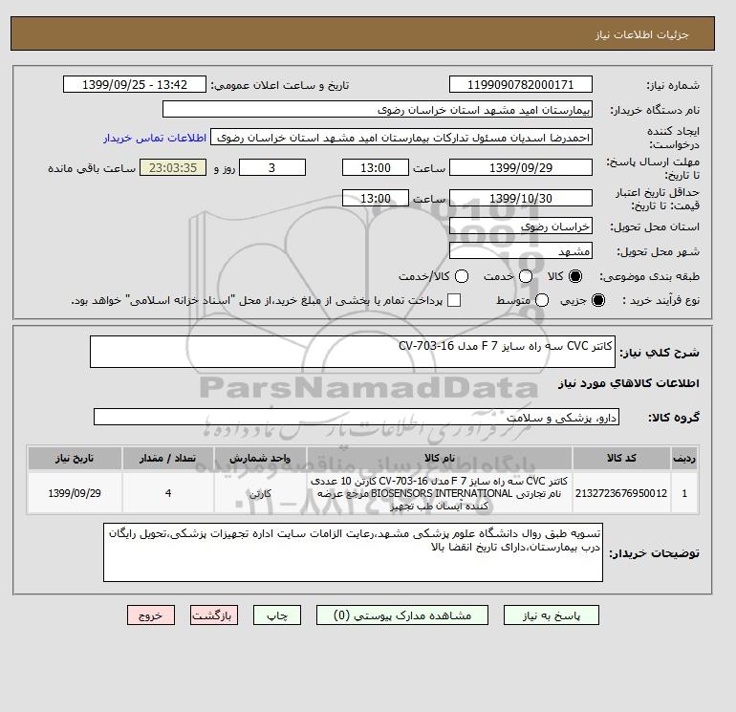Click the خروج exit button

[x=151, y=615]
